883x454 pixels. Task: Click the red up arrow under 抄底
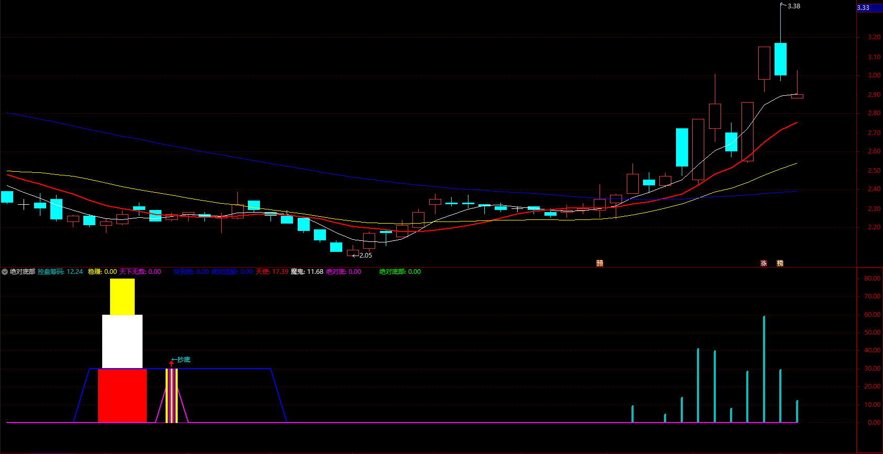pyautogui.click(x=171, y=363)
